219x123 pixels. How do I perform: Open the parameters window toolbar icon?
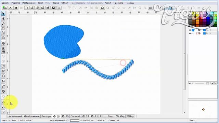click(151, 8)
